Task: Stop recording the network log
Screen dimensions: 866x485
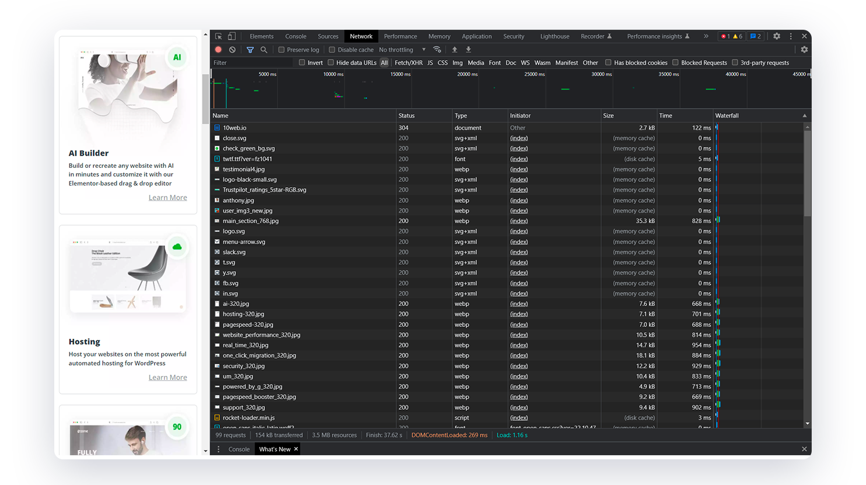Action: point(218,50)
